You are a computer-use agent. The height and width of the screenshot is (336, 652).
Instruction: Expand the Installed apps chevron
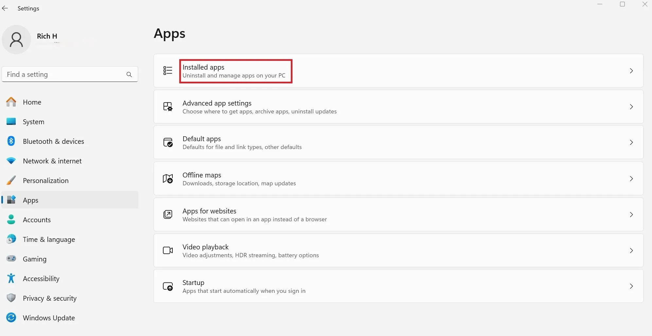click(x=631, y=71)
